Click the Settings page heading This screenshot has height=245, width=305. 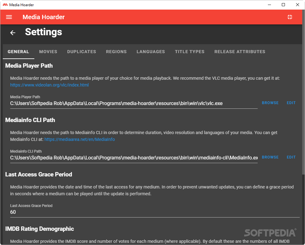44,32
